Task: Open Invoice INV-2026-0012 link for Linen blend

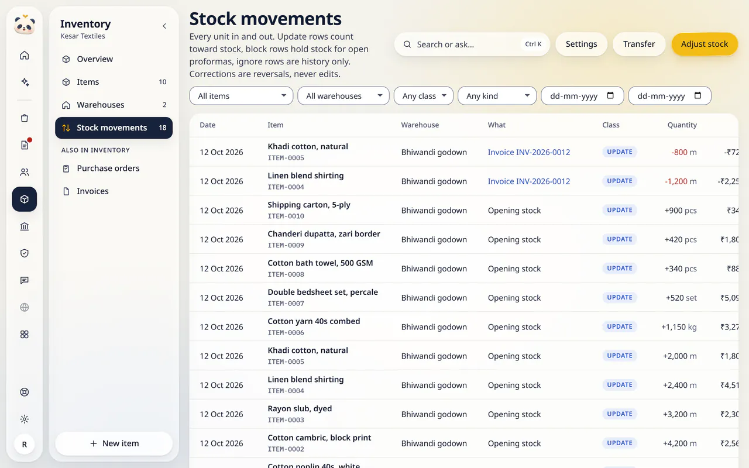Action: coord(529,181)
